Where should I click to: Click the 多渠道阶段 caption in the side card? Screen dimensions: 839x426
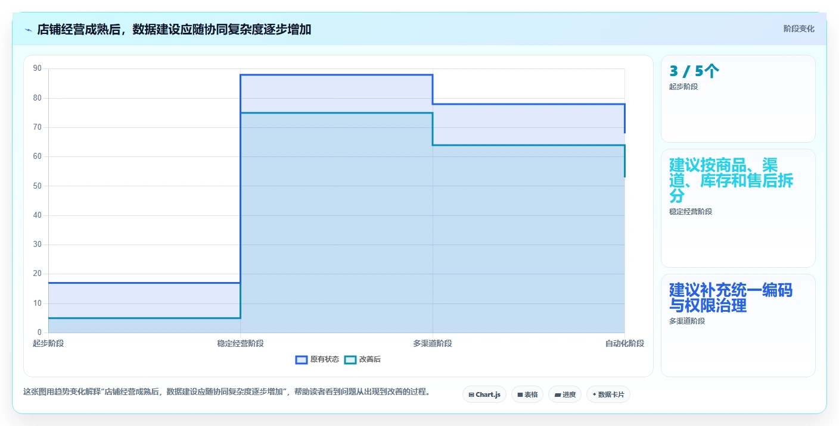(x=687, y=321)
